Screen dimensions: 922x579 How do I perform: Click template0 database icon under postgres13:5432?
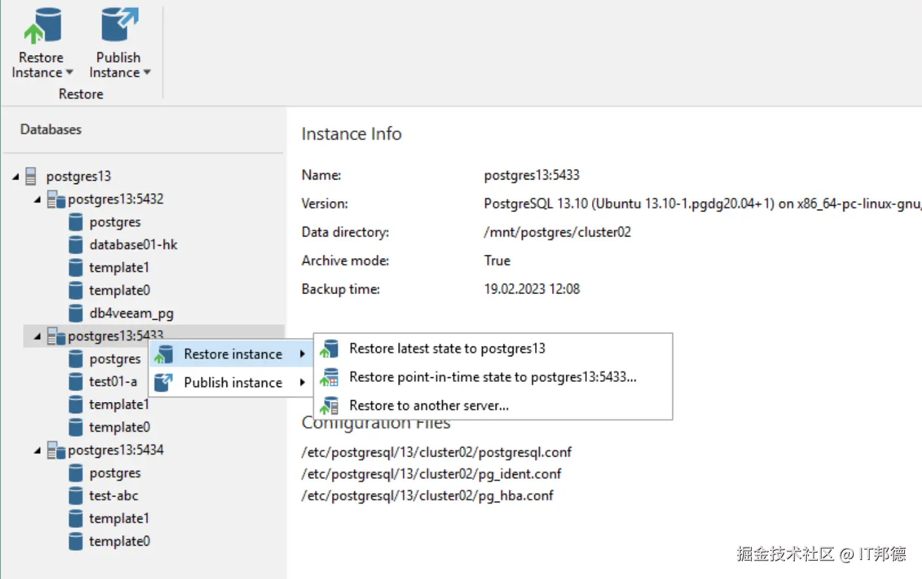[x=76, y=290]
